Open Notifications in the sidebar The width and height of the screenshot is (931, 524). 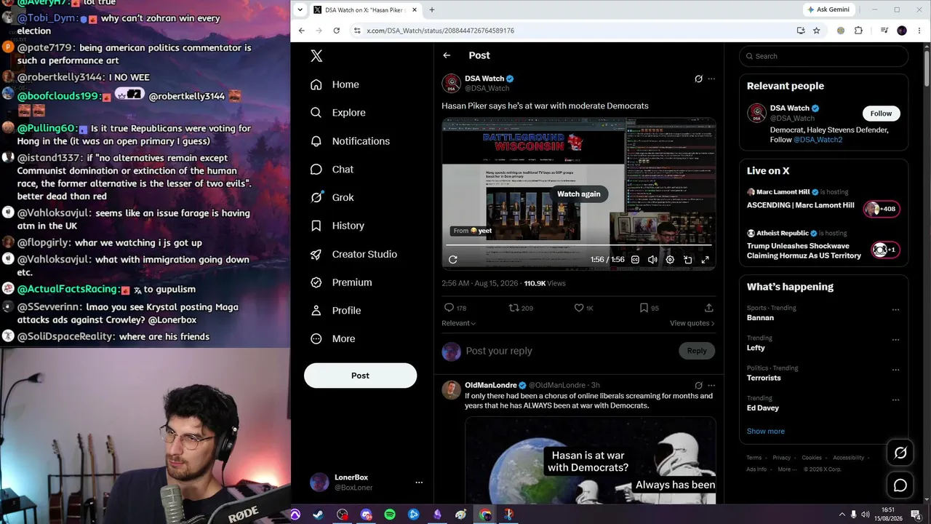click(350, 141)
